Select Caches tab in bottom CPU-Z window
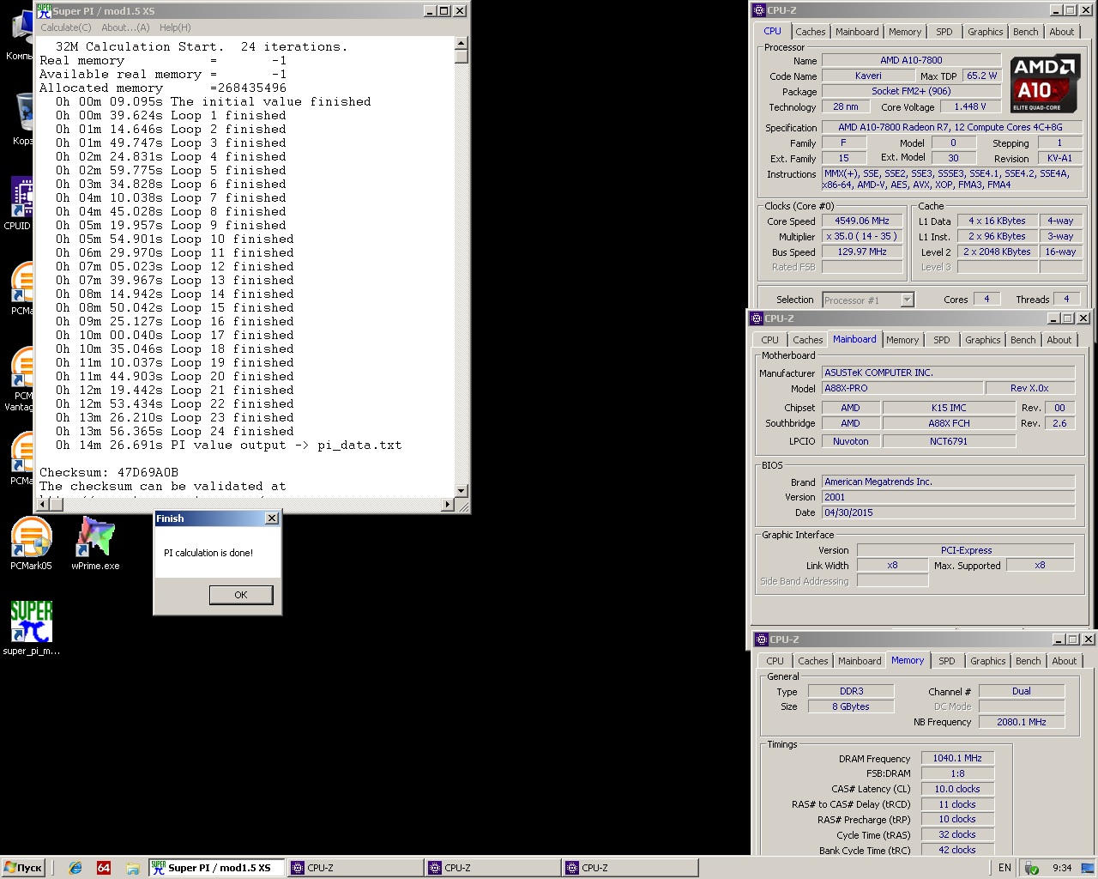The width and height of the screenshot is (1098, 879). (813, 661)
